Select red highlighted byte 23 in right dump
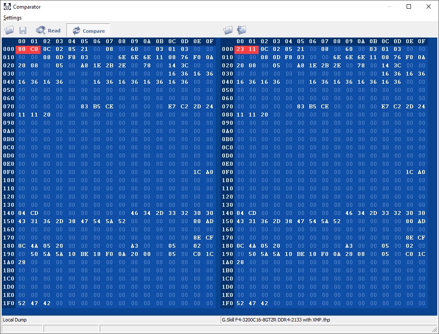The width and height of the screenshot is (439, 334). click(x=240, y=49)
